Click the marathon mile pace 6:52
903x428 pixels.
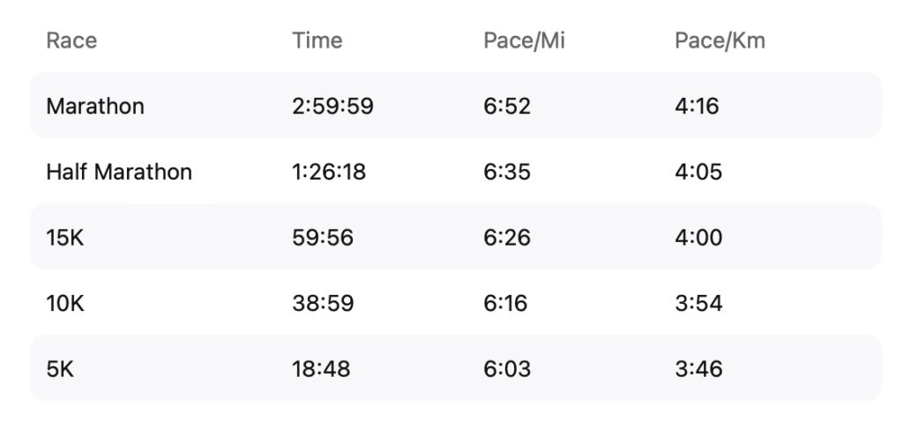click(x=507, y=107)
